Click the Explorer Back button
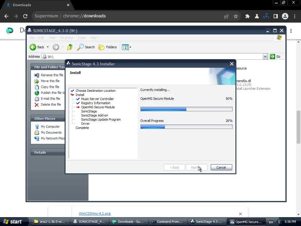Viewport: 301px width, 226px height. (x=37, y=47)
